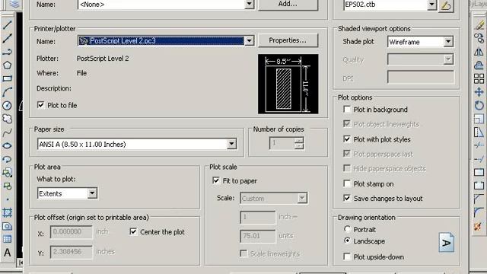Select the Trim tool
487x274 pixels.
click(479, 145)
